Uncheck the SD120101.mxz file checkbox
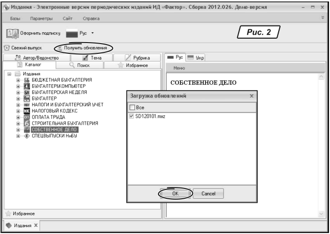This screenshot has height=234, width=330. pos(132,116)
